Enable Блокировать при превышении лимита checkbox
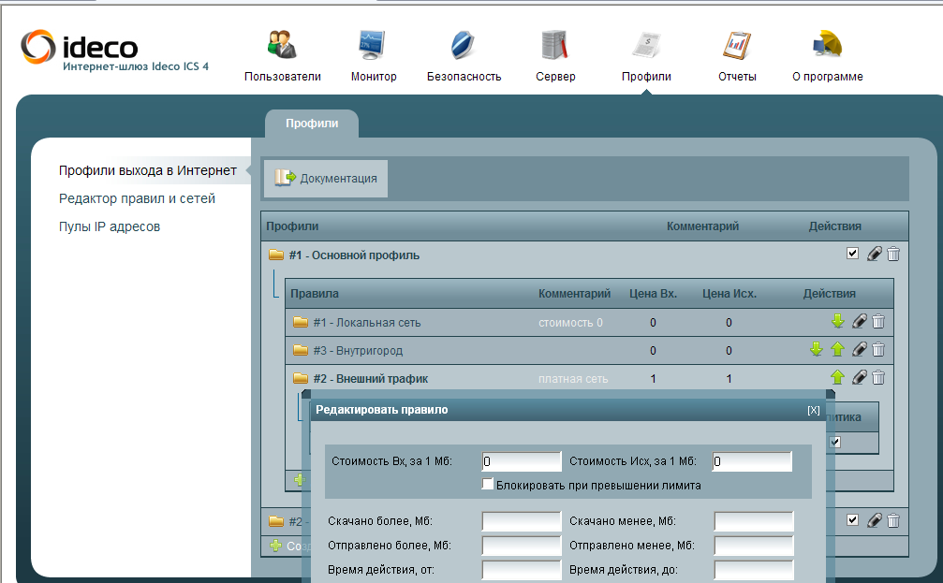This screenshot has height=583, width=943. (488, 485)
